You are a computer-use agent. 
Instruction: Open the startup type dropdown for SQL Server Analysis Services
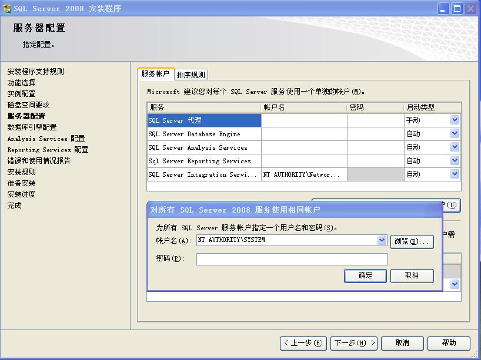pos(456,147)
